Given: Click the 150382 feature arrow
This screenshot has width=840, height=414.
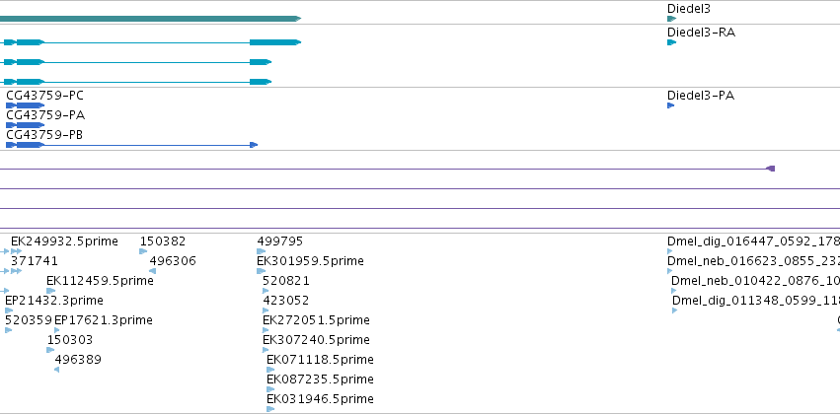Looking at the screenshot, I should (x=143, y=251).
